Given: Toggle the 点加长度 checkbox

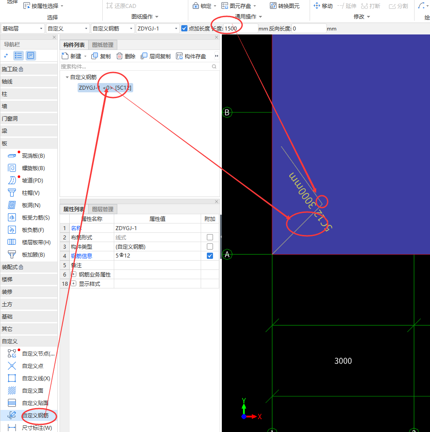Looking at the screenshot, I should click(184, 28).
